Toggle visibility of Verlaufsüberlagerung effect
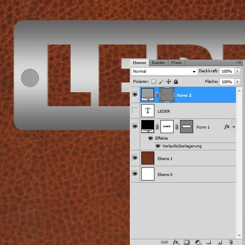 coord(158,146)
